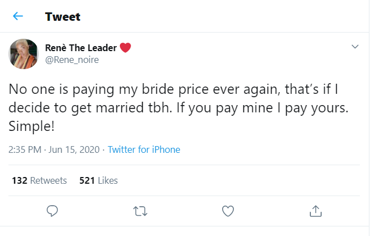
Task: Click the Jun 15, 2020 date
Action: [75, 149]
